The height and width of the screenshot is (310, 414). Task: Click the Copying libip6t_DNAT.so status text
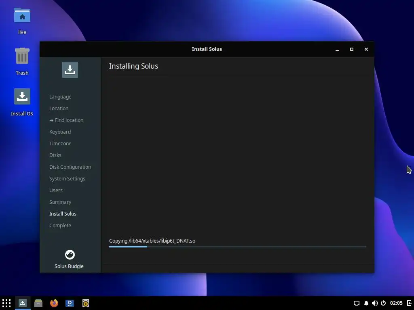click(152, 241)
